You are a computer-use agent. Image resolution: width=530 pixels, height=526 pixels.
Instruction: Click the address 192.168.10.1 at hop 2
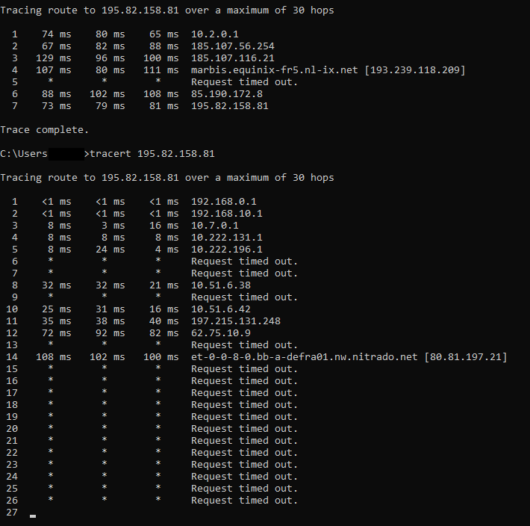227,214
